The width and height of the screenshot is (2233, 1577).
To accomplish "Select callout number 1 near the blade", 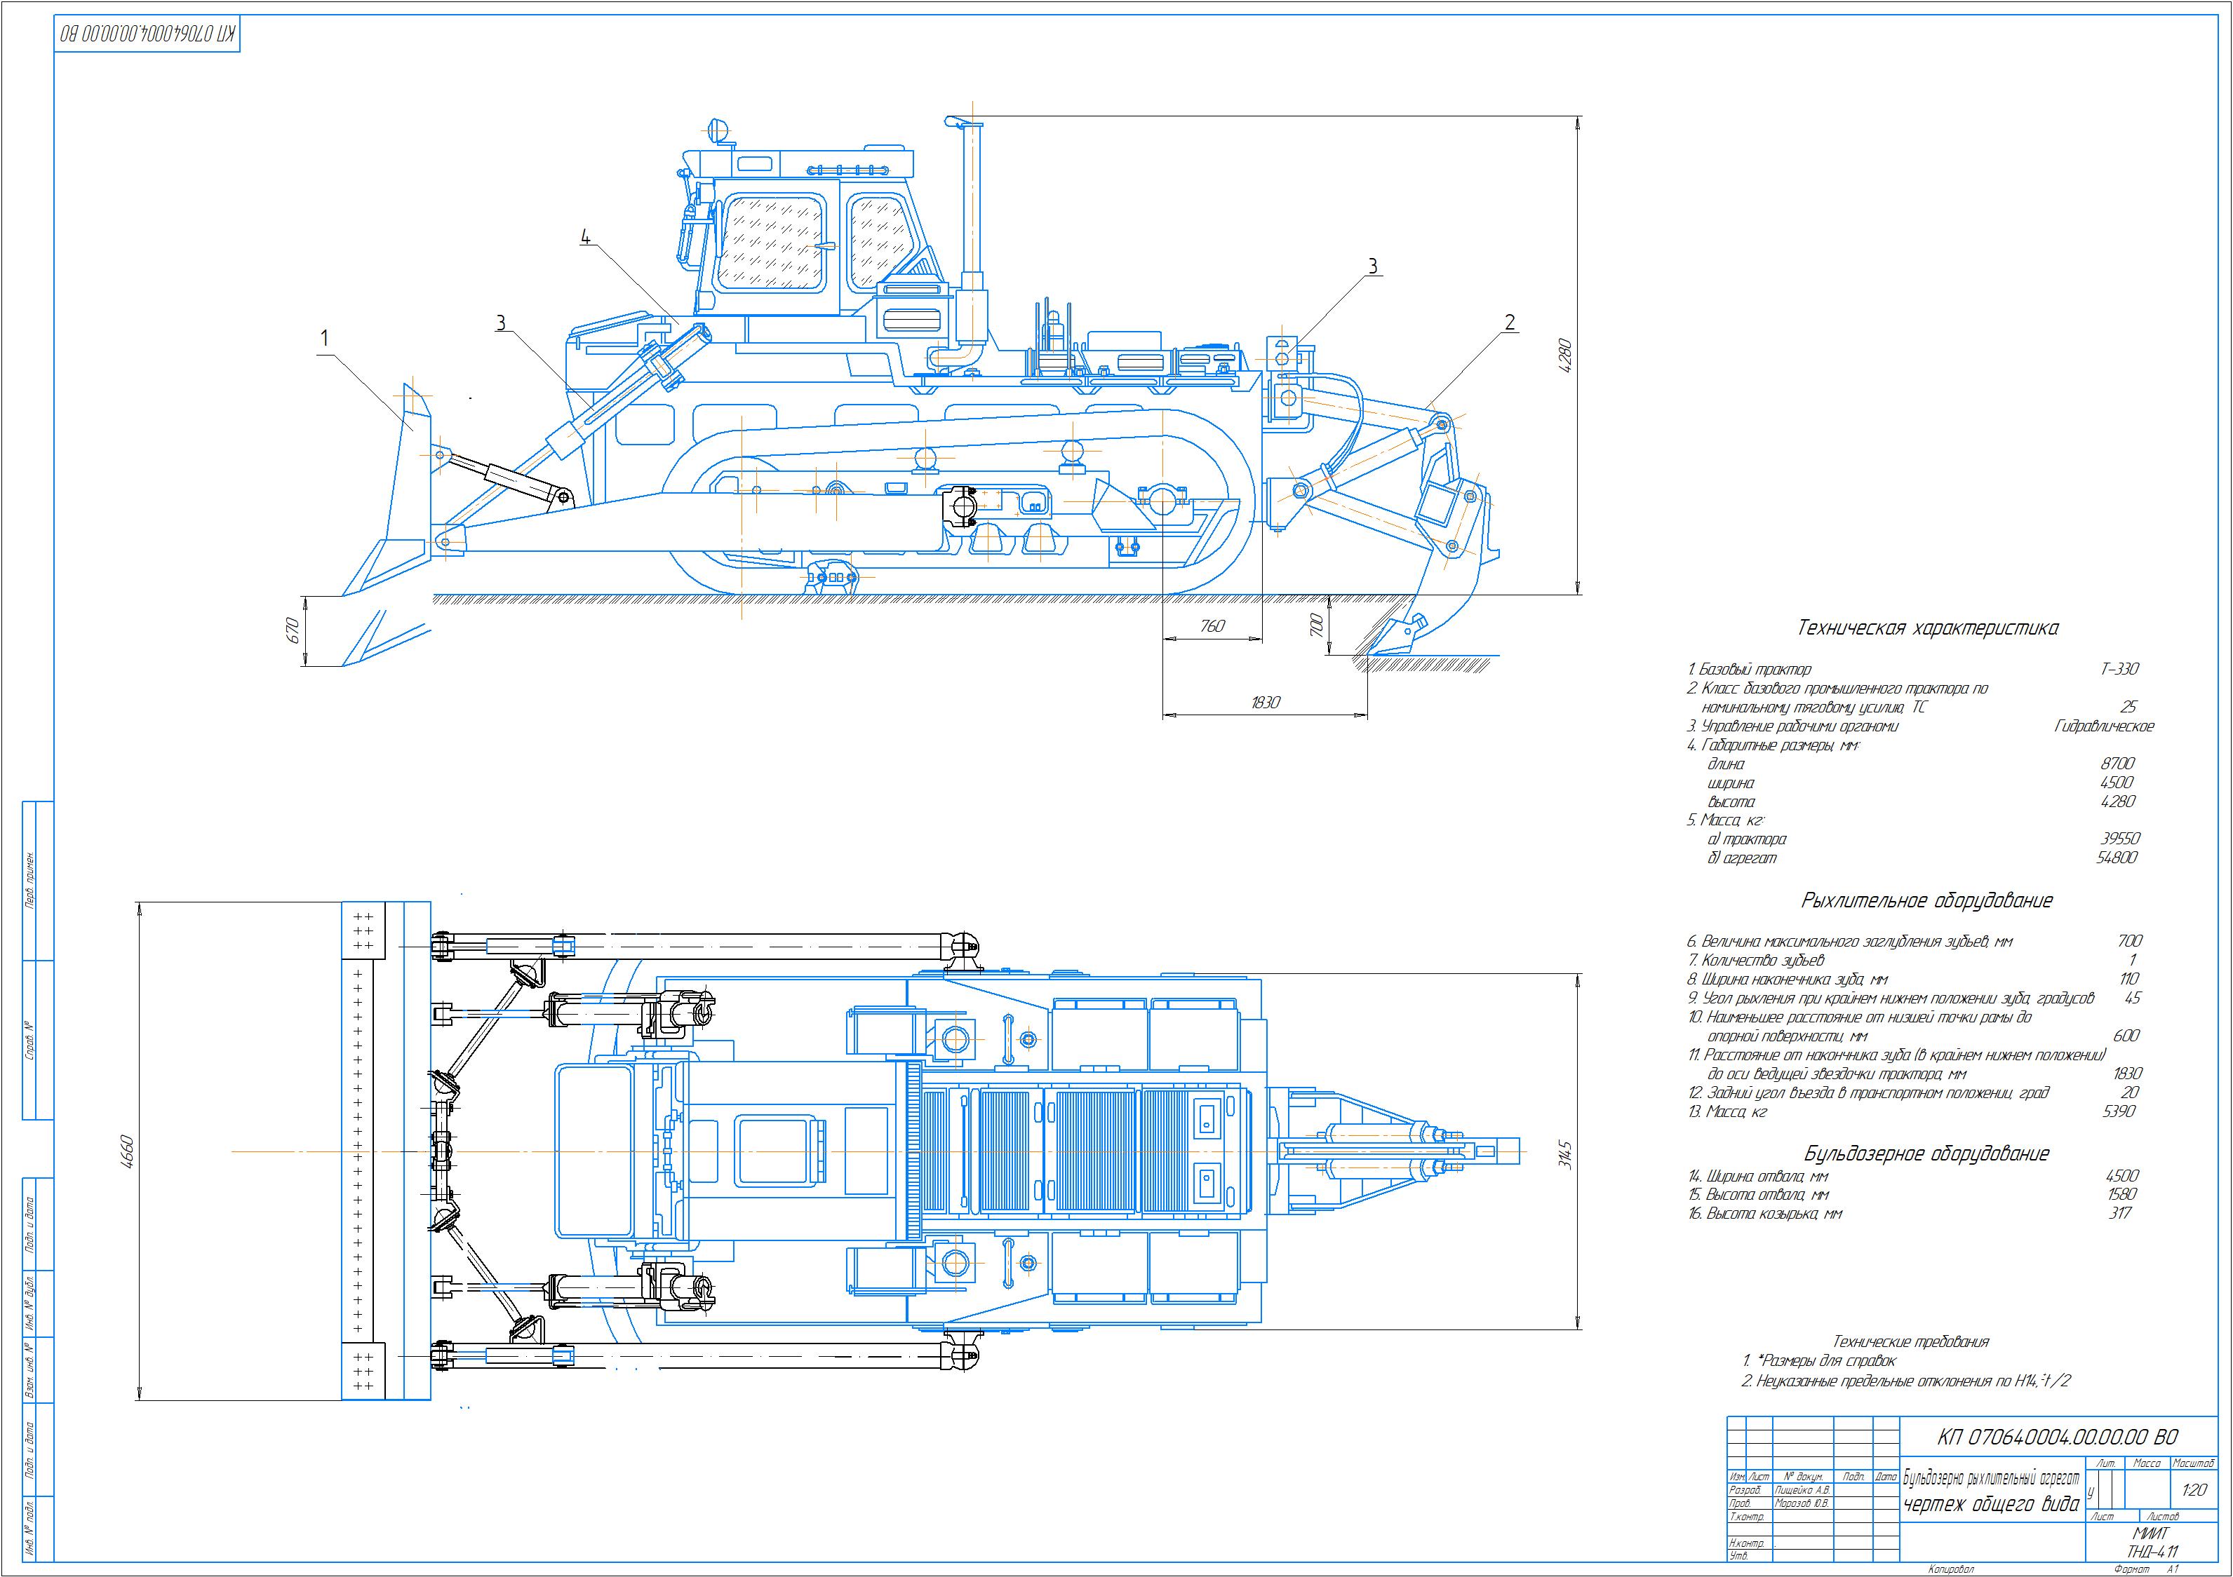I will pyautogui.click(x=325, y=339).
